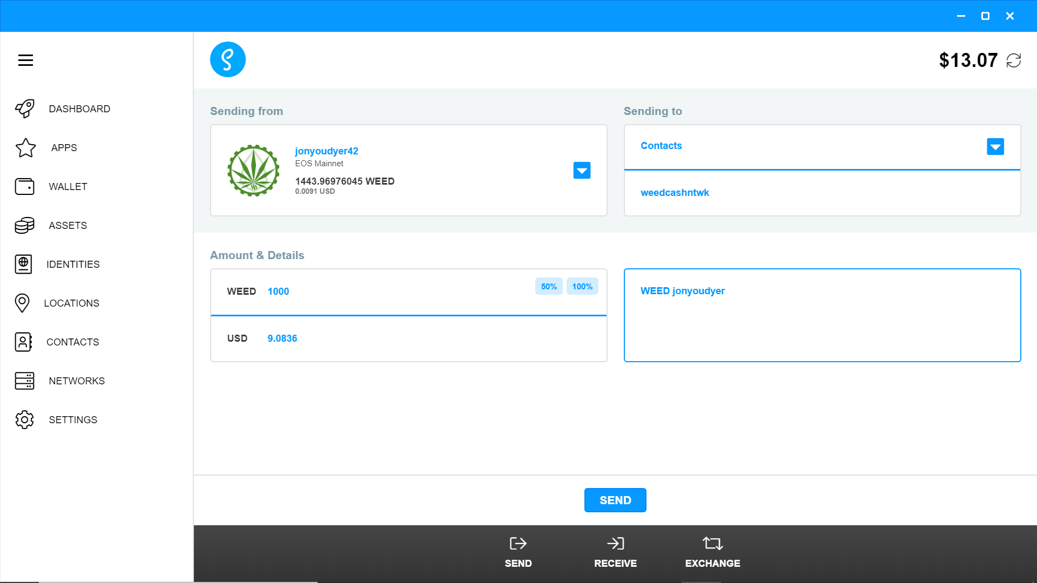The height and width of the screenshot is (583, 1037).
Task: Click the EOS Mainnet network label
Action: [x=319, y=164]
